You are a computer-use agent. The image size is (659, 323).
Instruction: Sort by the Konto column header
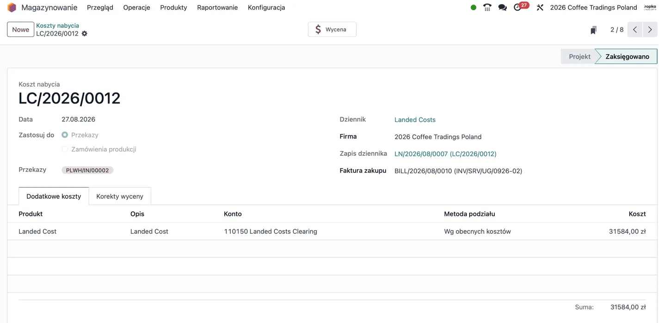pyautogui.click(x=233, y=214)
